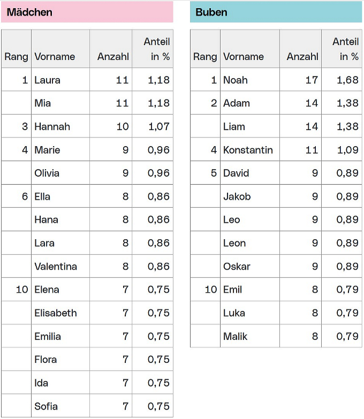The image size is (364, 419).
Task: Click the 1,68 percentage next to Noah
Action: click(x=347, y=80)
